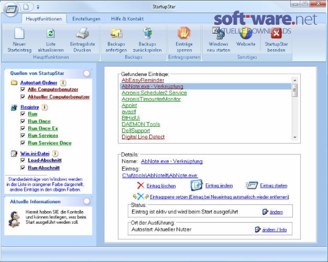Select AcronisTimounterMonitor entry
The width and height of the screenshot is (328, 262).
pos(151,99)
